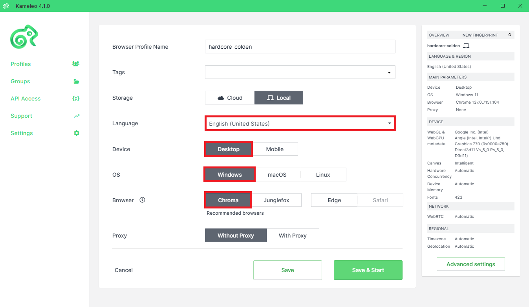Screen dimensions: 529x307
Task: Click the Settings gear icon
Action: click(77, 133)
